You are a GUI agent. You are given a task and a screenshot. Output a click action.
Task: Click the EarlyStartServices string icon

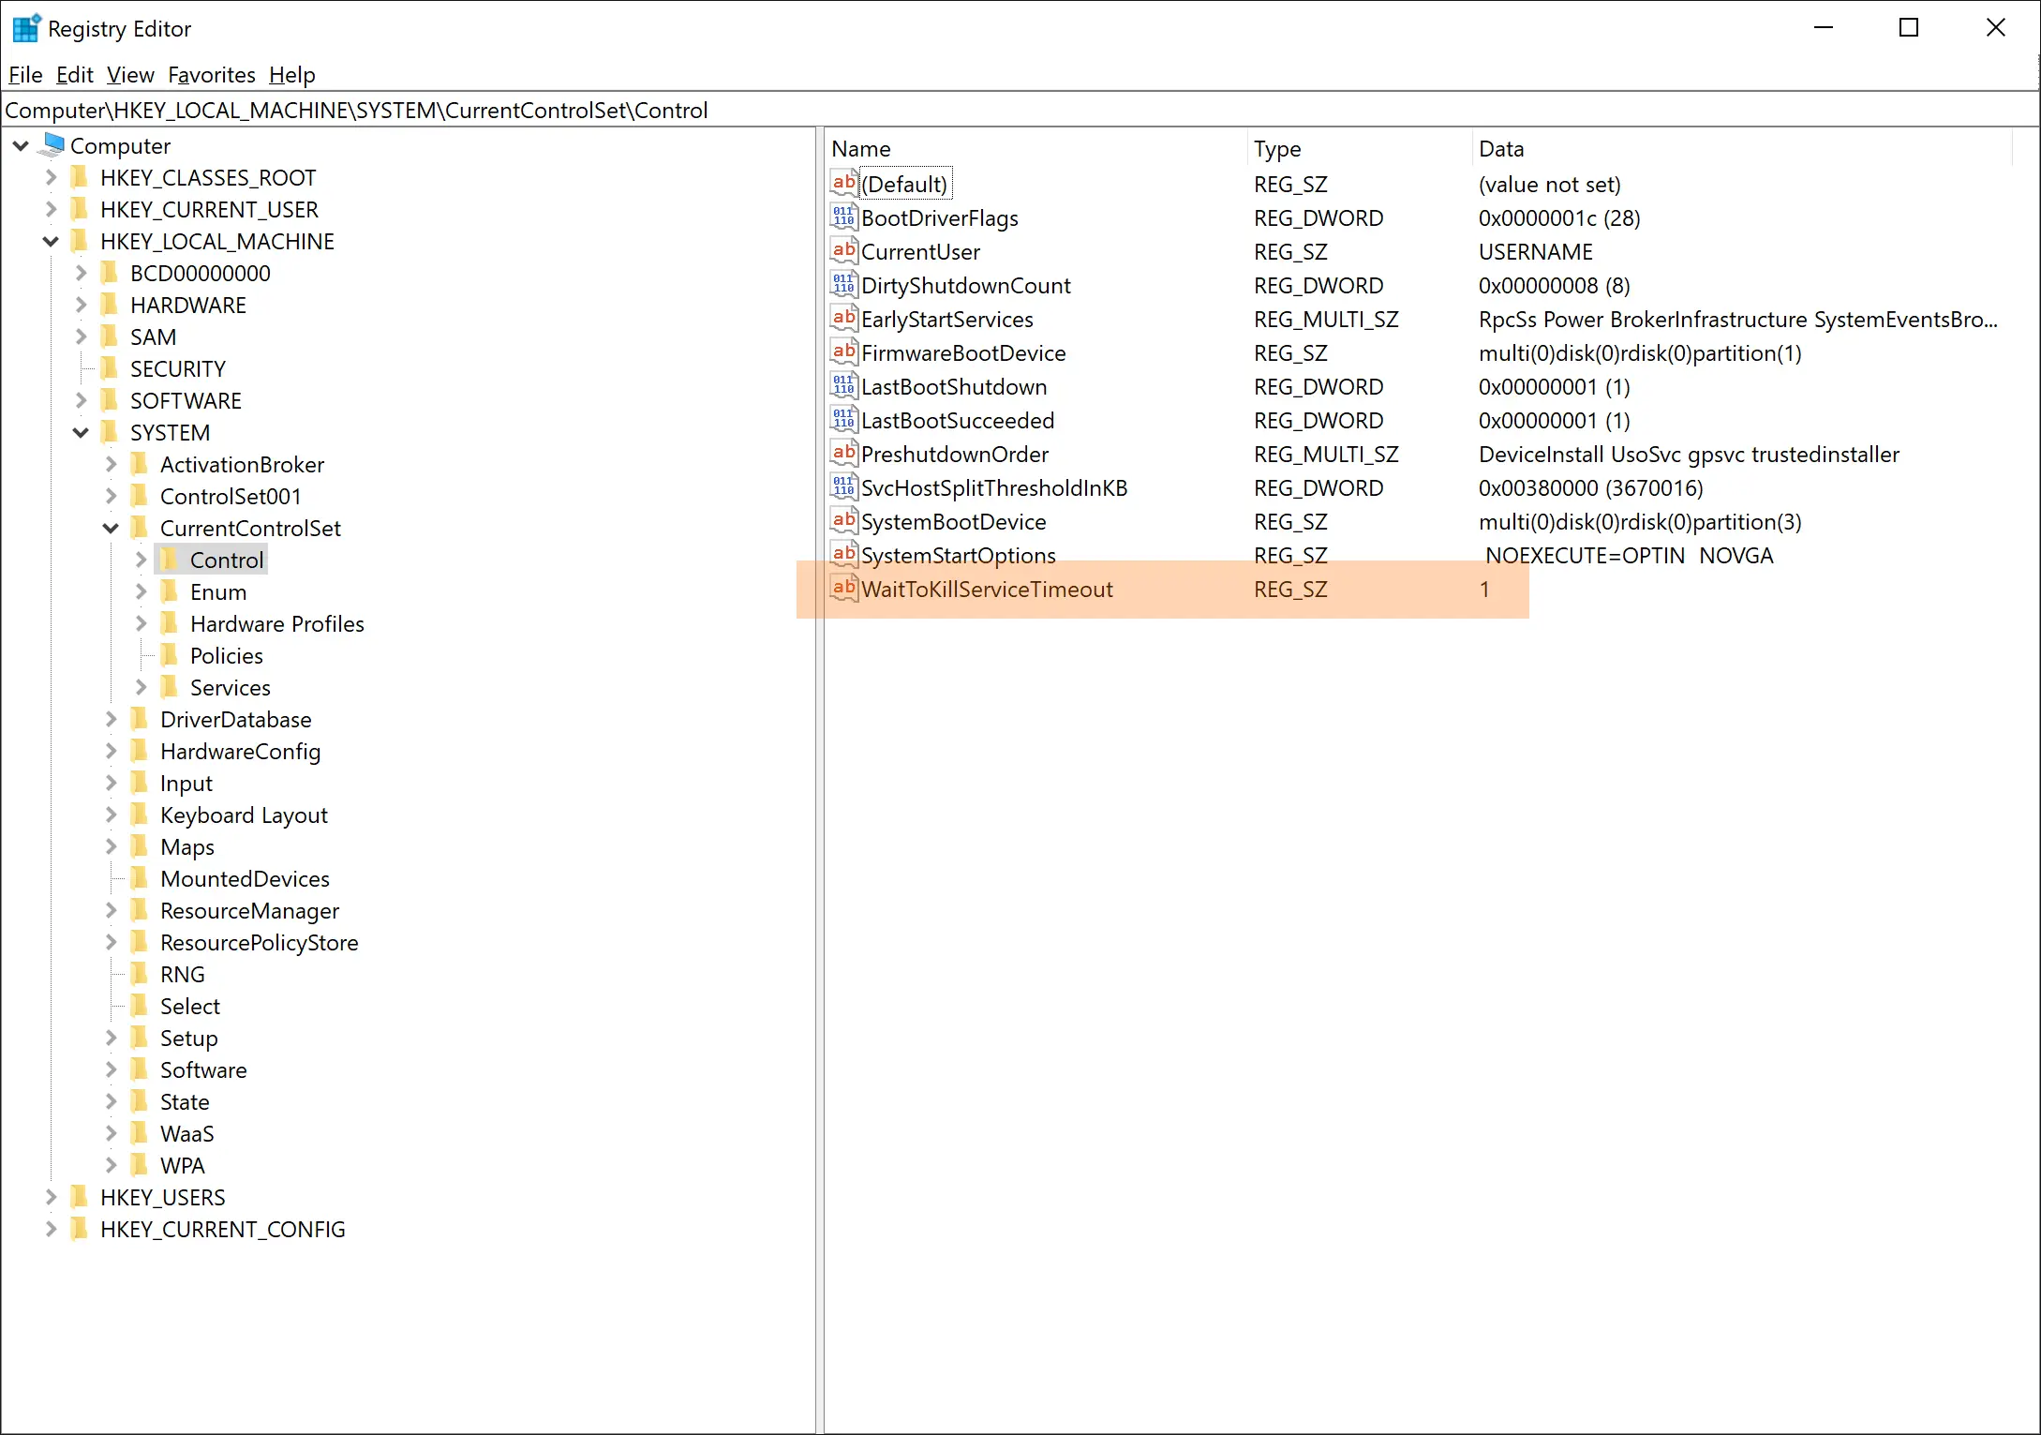pos(843,319)
